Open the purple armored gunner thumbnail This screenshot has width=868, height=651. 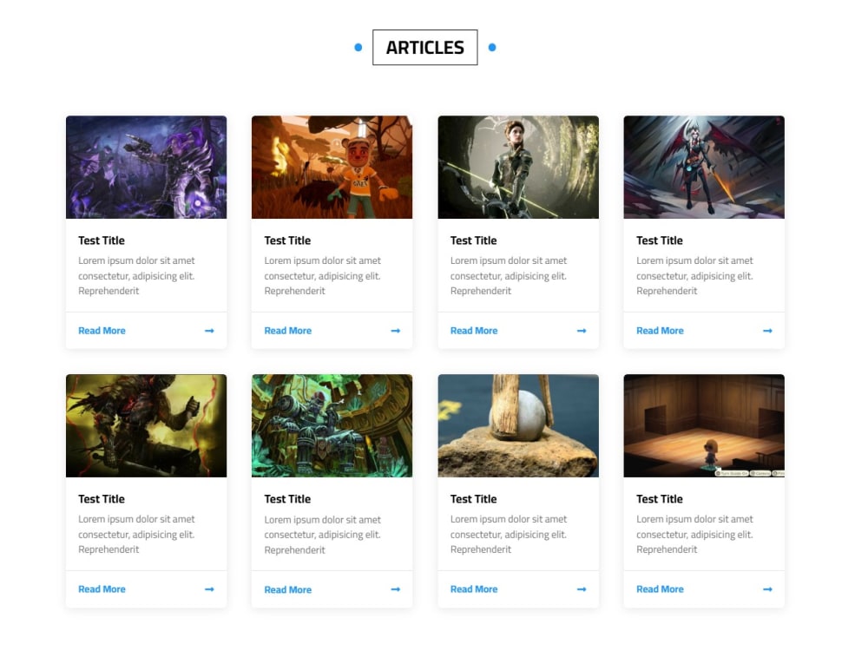146,168
